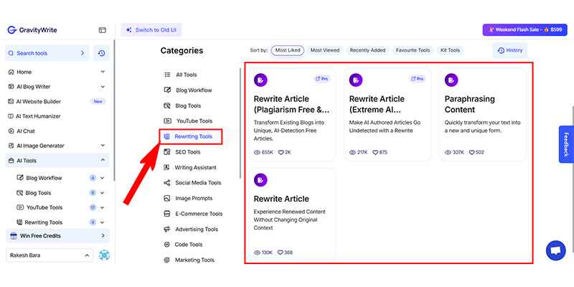This screenshot has height=287, width=574.
Task: Open the Feedback side tab
Action: pyautogui.click(x=566, y=144)
